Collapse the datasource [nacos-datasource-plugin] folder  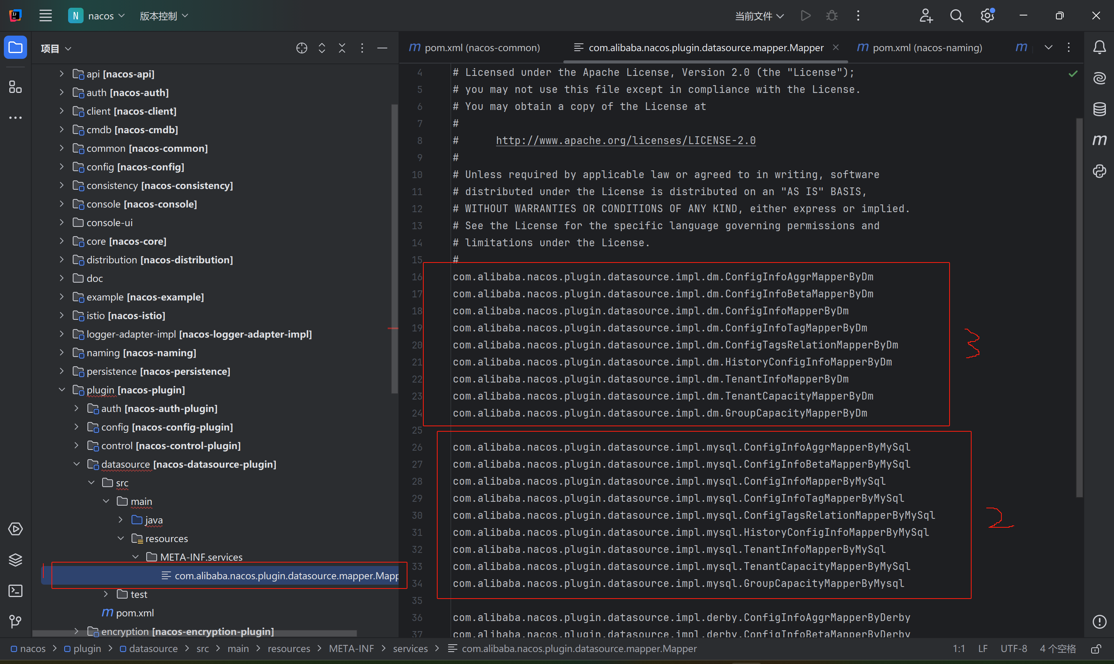coord(77,465)
